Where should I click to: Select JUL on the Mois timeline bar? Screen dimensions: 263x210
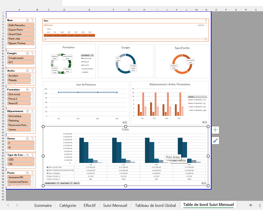pos(54,35)
